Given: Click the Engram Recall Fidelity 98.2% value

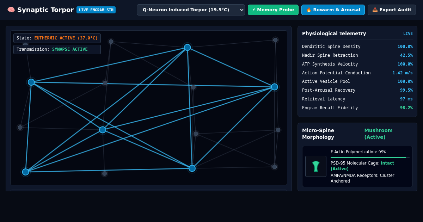Looking at the screenshot, I should coord(406,108).
